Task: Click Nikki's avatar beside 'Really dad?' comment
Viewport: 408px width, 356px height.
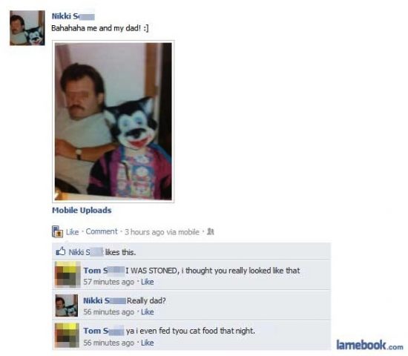Action: coord(67,306)
